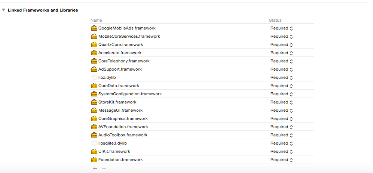Viewport: 373px width, 173px height.
Task: Select the QuartzCore.framework name text
Action: (x=120, y=44)
